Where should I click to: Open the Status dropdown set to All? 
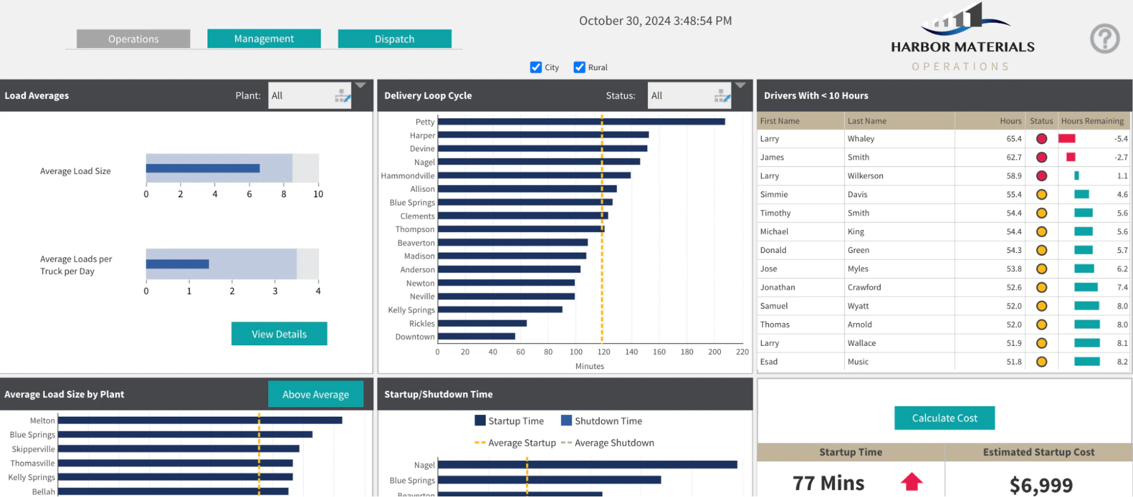[689, 96]
